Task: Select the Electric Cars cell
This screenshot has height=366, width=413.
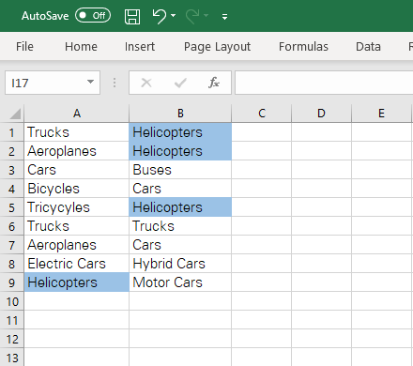Action: coord(77,264)
